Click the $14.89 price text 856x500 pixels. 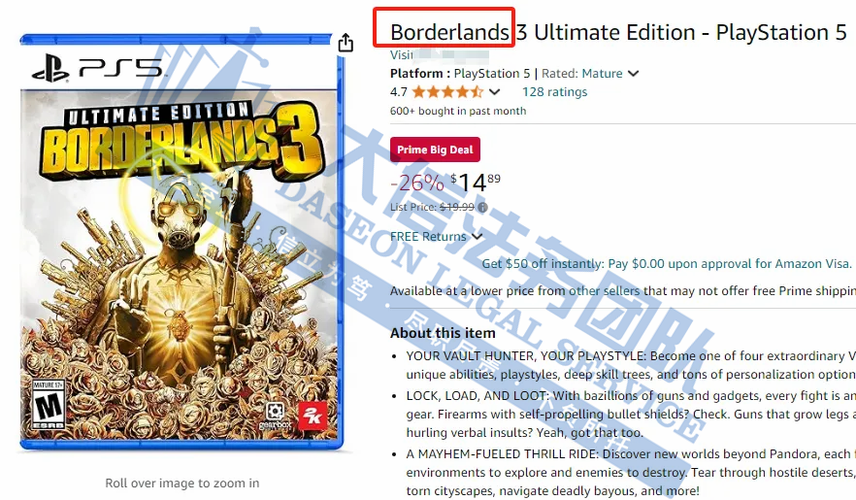(476, 183)
